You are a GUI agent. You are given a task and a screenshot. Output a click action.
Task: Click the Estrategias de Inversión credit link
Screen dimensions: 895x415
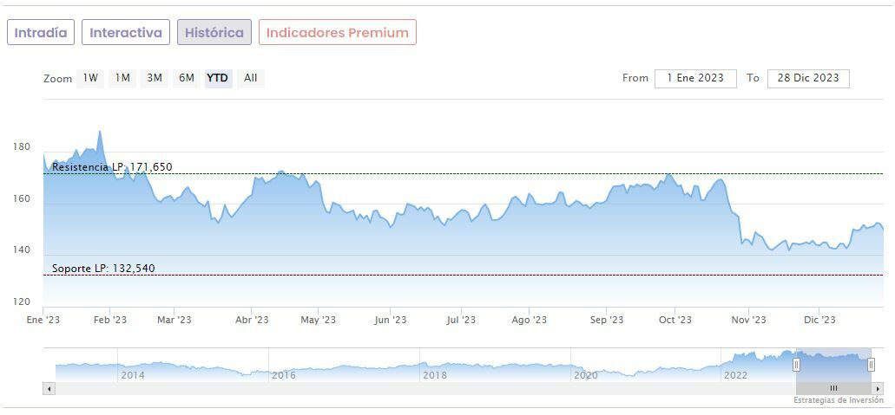click(838, 400)
